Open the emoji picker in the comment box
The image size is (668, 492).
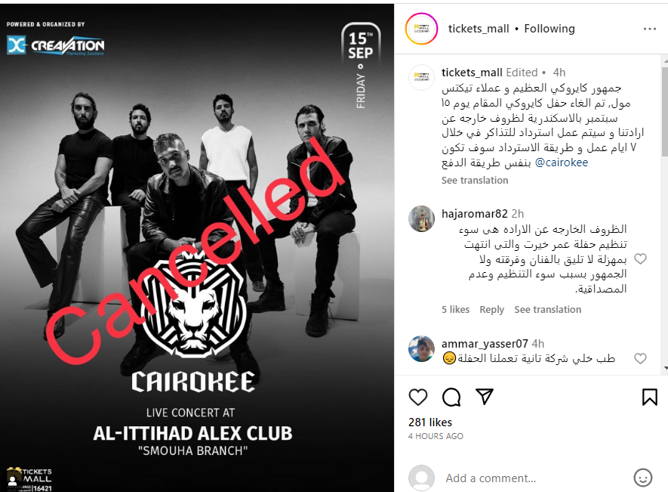(x=643, y=478)
